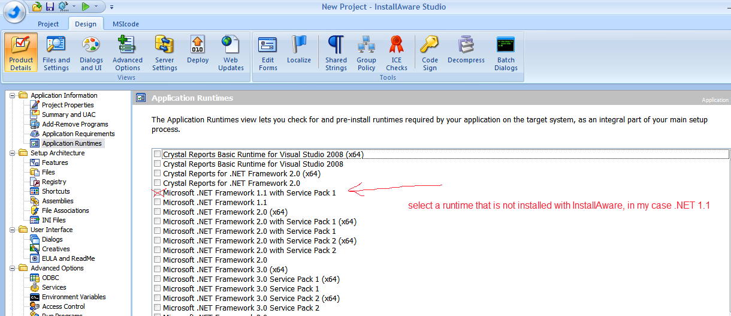Click the Open project folder icon
This screenshot has height=316, width=731.
[37, 7]
